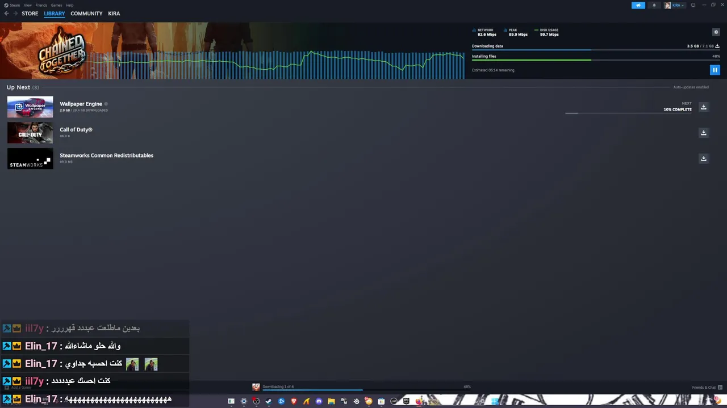
Task: Click the Downloading data progress bar
Action: click(x=596, y=50)
